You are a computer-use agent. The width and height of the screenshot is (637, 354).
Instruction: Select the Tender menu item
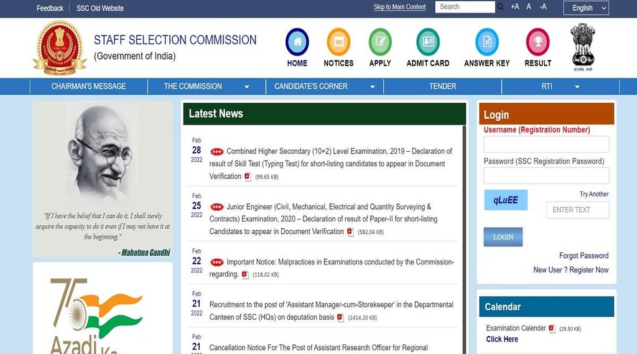tap(442, 86)
